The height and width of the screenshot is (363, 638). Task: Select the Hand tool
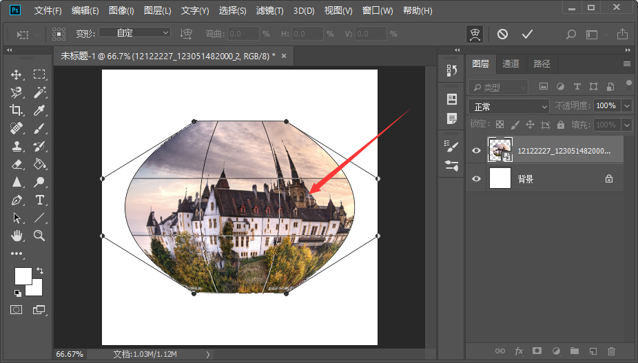tap(17, 235)
